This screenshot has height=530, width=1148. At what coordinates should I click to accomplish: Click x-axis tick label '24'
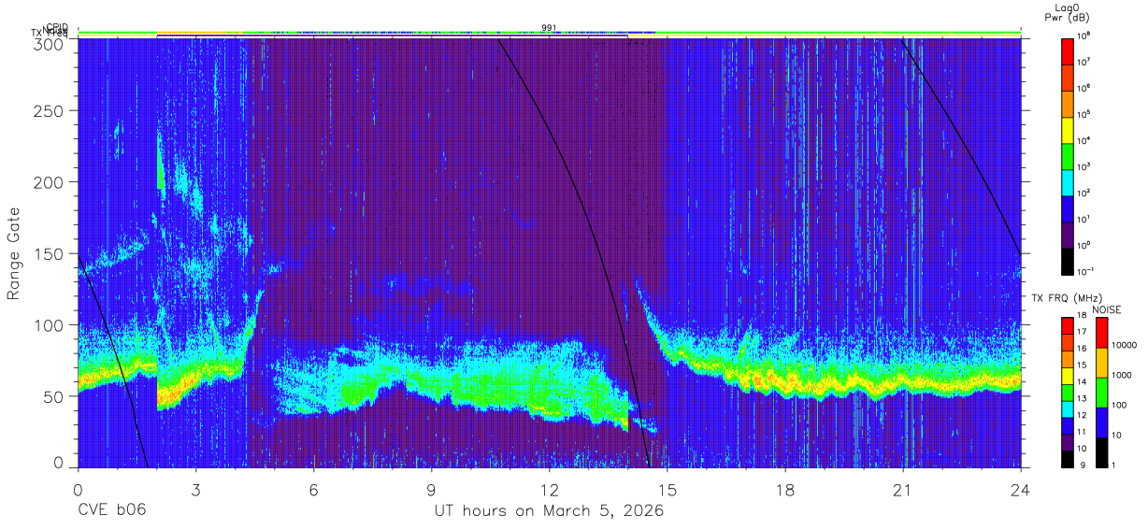1021,490
